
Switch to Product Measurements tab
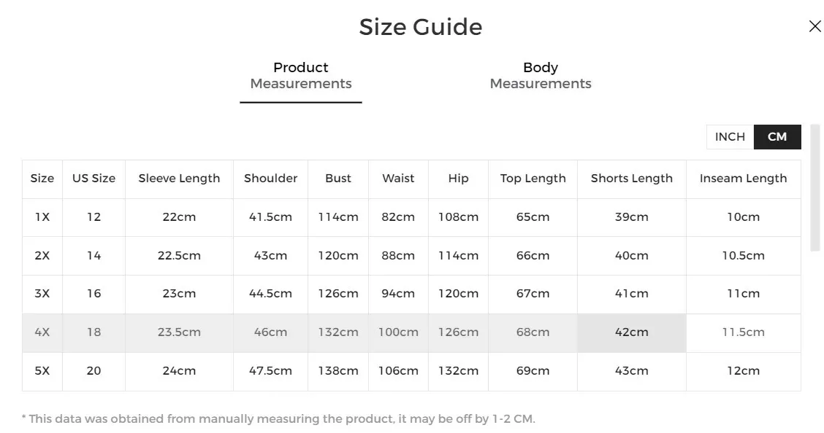[x=301, y=76]
